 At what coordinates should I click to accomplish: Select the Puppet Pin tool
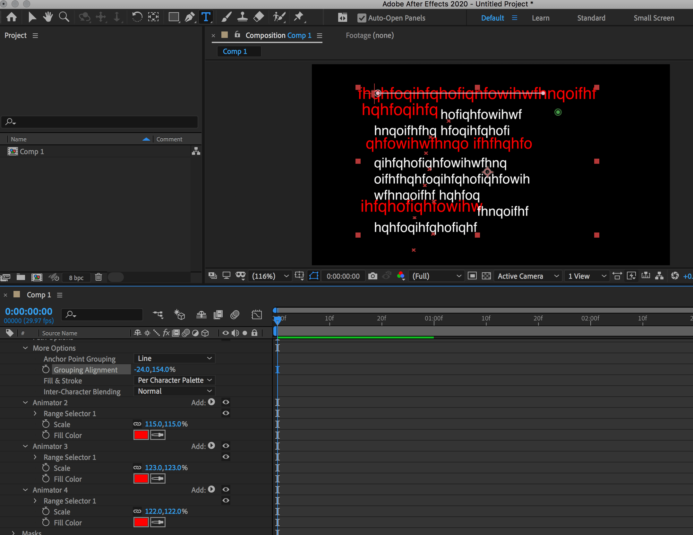point(299,17)
